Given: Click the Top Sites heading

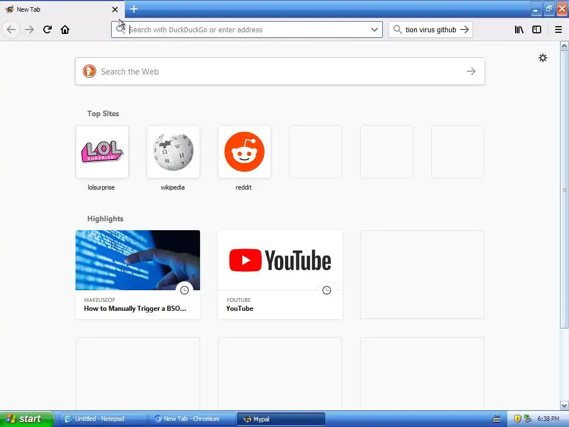Looking at the screenshot, I should pyautogui.click(x=103, y=113).
